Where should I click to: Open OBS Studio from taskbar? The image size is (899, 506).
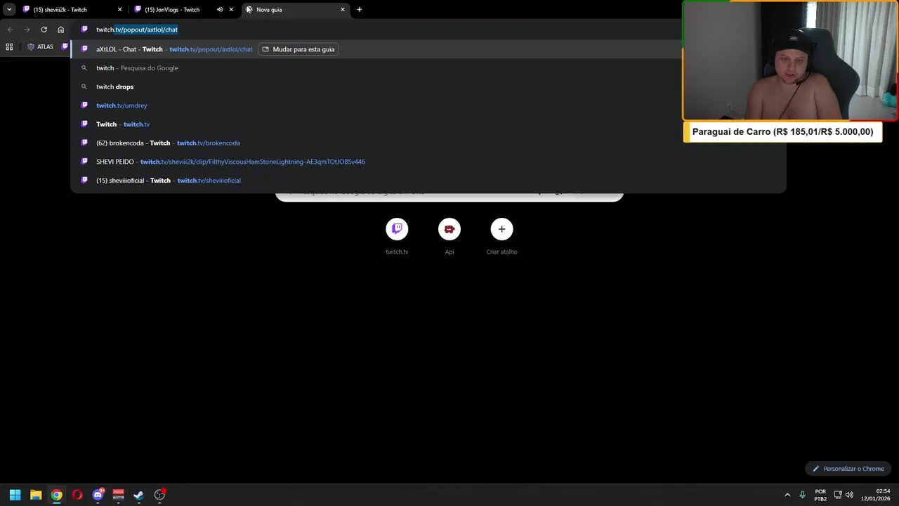[x=159, y=495]
